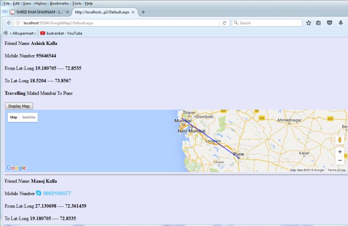Image resolution: width=348 pixels, height=226 pixels.
Task: Click the Dombivli label on the map
Action: point(205,116)
